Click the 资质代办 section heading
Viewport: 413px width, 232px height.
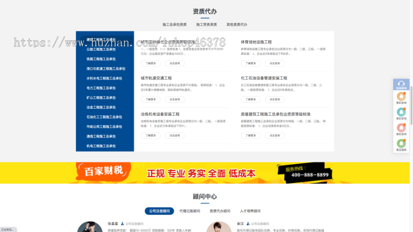click(x=205, y=11)
